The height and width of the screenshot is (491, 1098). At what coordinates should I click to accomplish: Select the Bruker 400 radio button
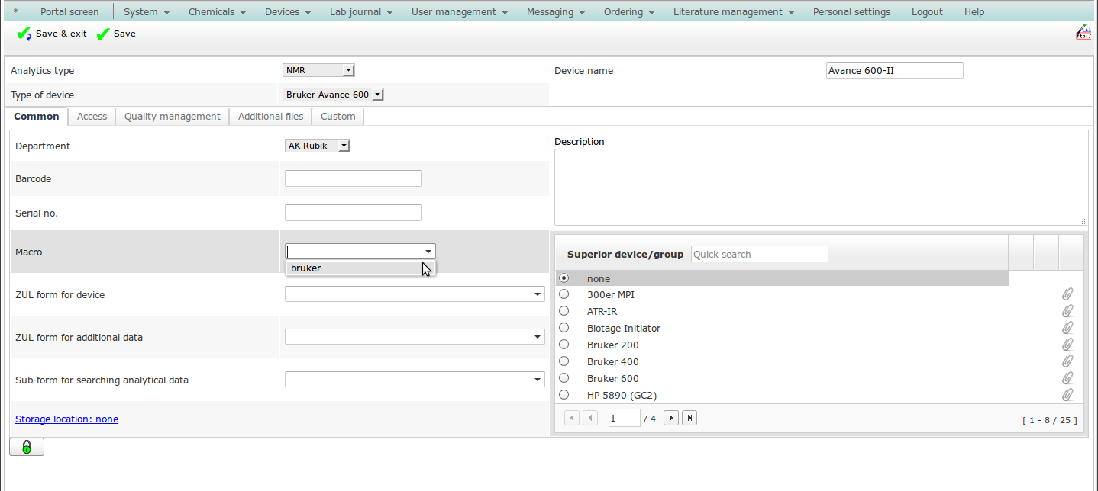tap(564, 361)
